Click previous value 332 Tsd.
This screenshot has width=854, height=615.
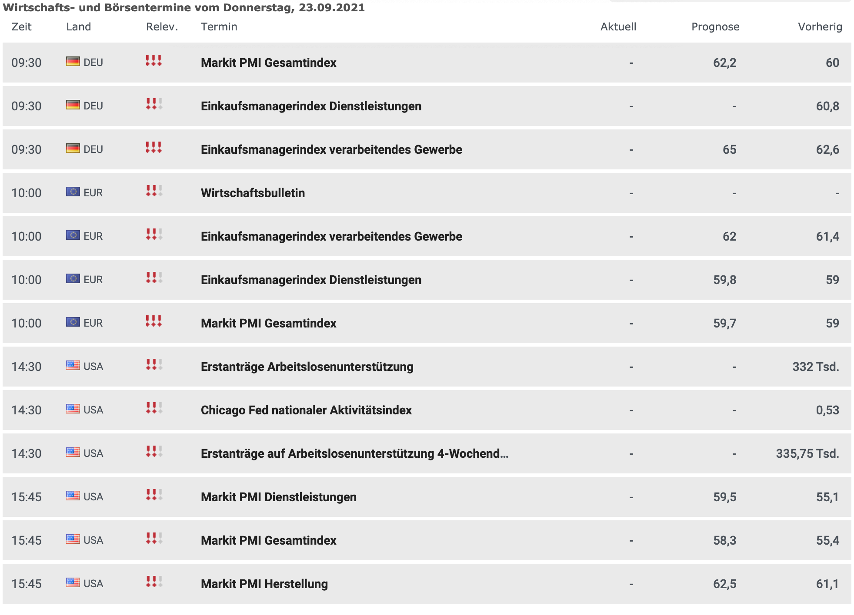(815, 367)
